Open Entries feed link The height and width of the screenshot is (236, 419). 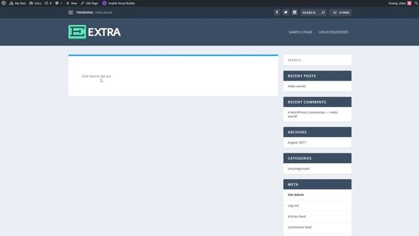click(x=297, y=216)
